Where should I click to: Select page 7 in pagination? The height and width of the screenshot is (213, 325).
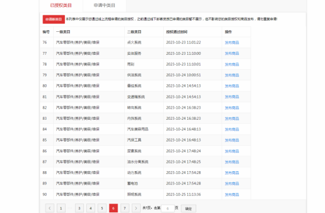point(125,208)
